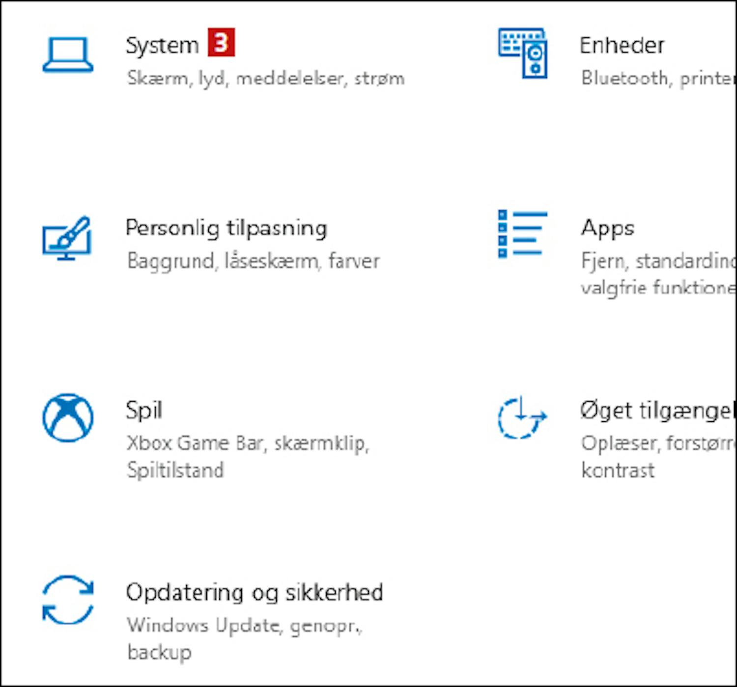The width and height of the screenshot is (737, 687).
Task: Open Opdatering og sikkerhed heading
Action: pos(255,593)
